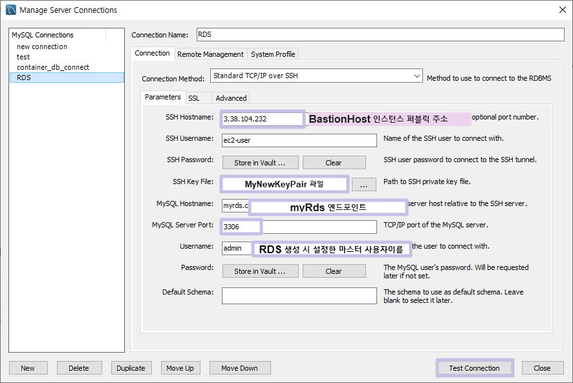
Task: Click the MySQL Workbench dolphin icon in title bar
Action: point(11,10)
